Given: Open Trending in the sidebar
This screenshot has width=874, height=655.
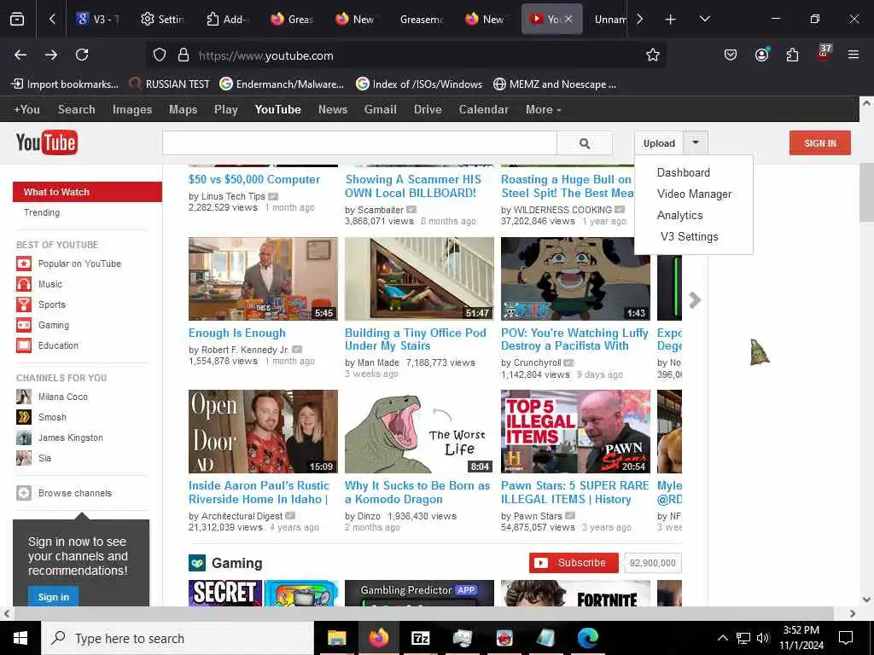Looking at the screenshot, I should [x=42, y=212].
